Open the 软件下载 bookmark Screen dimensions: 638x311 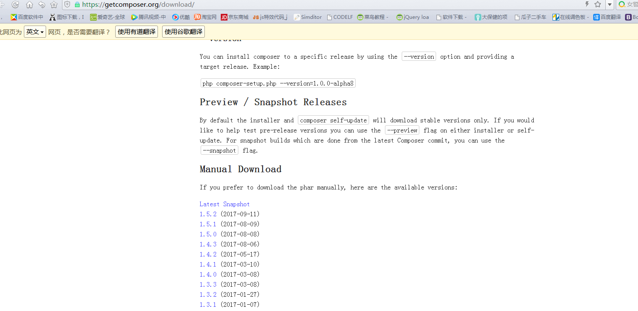[452, 17]
